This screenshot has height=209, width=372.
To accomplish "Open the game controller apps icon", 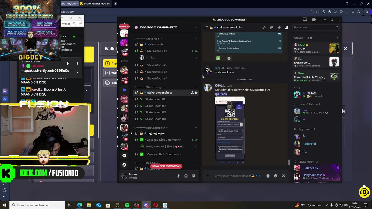I will (283, 176).
